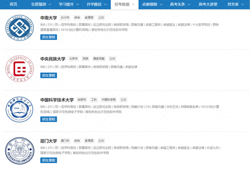Open the 中央民族大学 title link
This screenshot has width=250, height=170.
(x=53, y=59)
